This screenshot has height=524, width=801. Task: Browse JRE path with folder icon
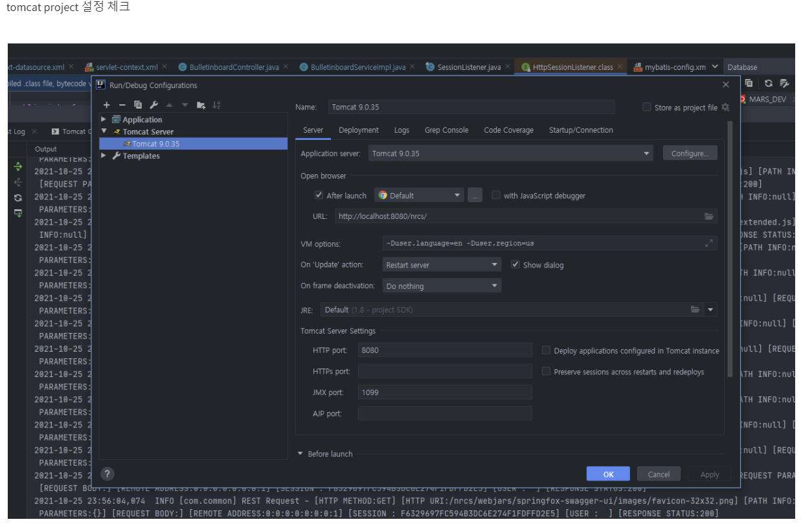[x=695, y=310]
